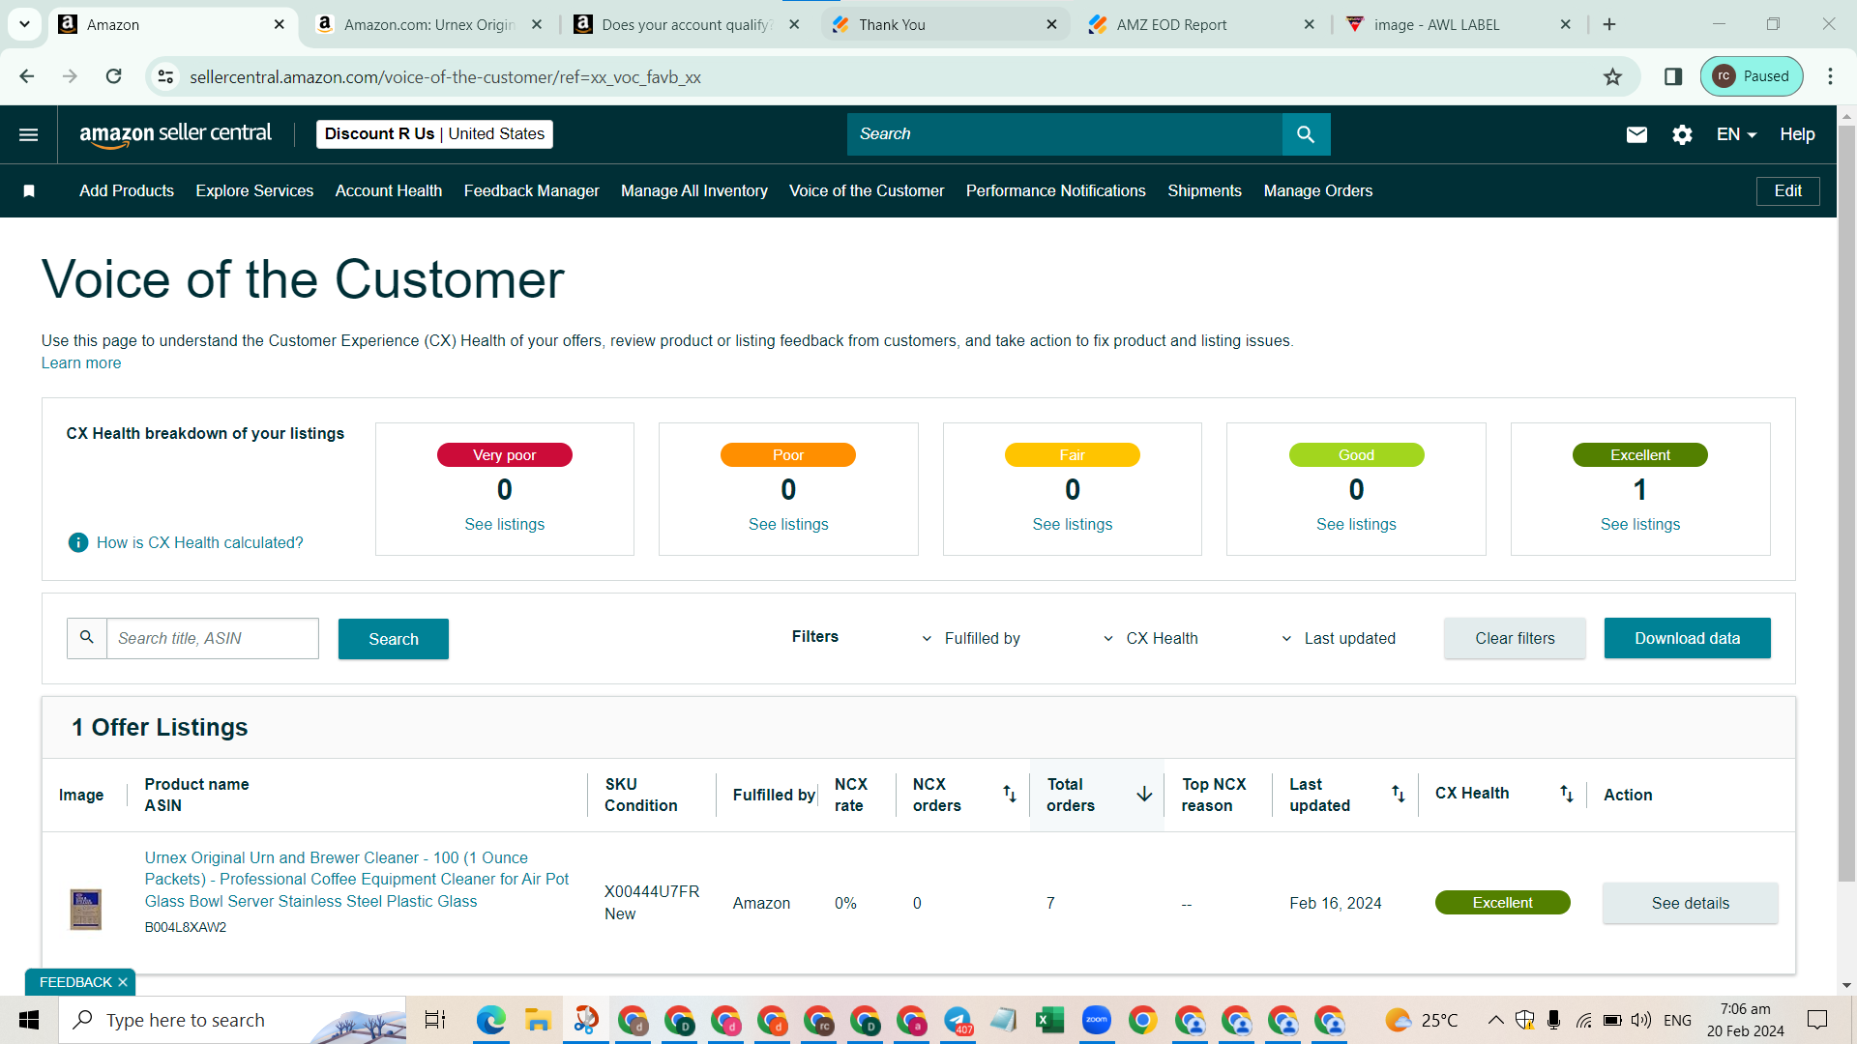Click the bookmark icon in favorites bar
This screenshot has height=1044, width=1857.
tap(29, 191)
